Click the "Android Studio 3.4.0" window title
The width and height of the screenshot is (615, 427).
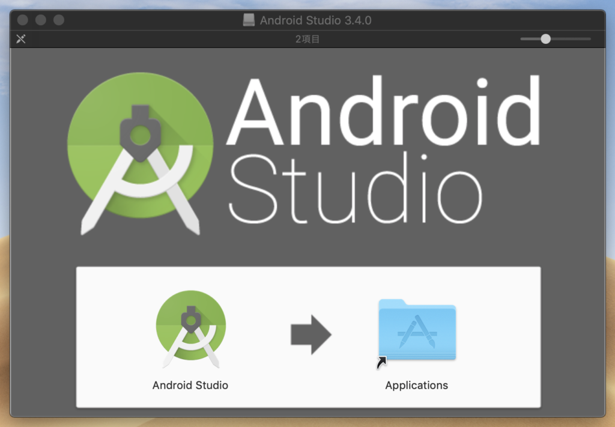pyautogui.click(x=315, y=20)
